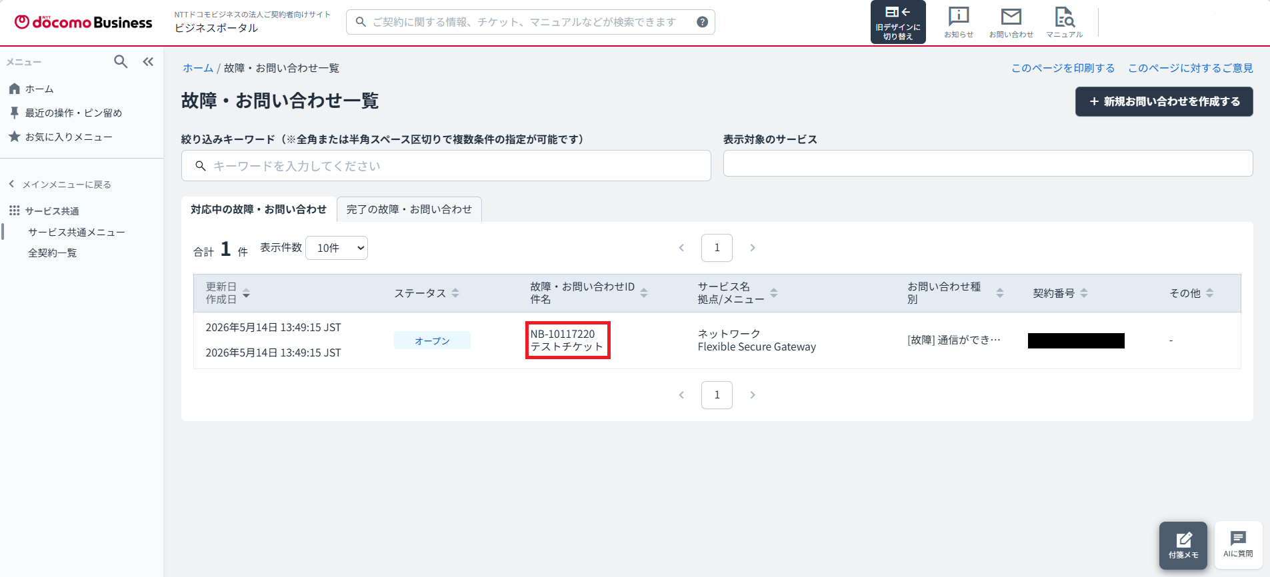Screen dimensions: 1270x577
Task: Click the オープン status badge
Action: click(x=432, y=340)
